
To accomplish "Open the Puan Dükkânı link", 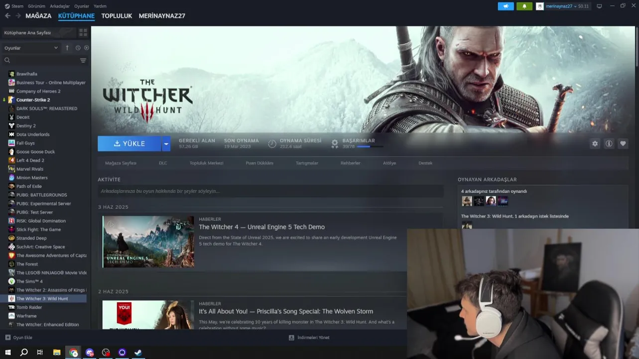I will coord(259,163).
